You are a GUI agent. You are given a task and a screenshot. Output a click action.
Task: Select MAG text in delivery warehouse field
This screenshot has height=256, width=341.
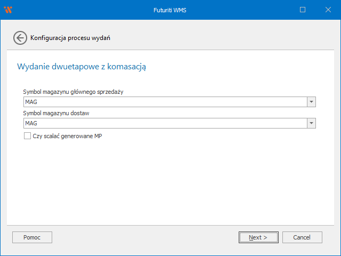[x=31, y=123]
